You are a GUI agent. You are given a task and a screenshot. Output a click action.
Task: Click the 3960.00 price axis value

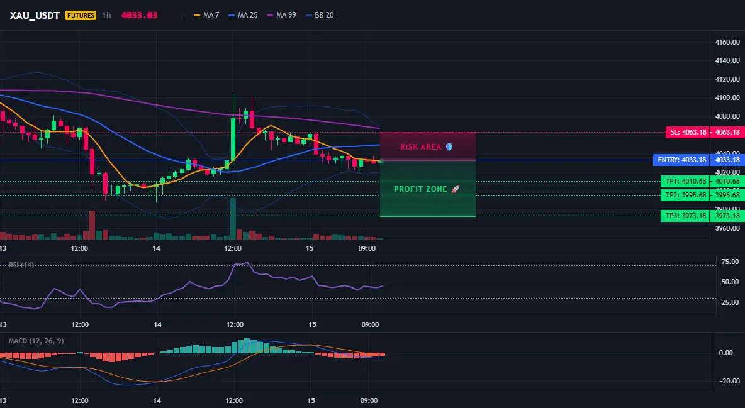(x=727, y=228)
